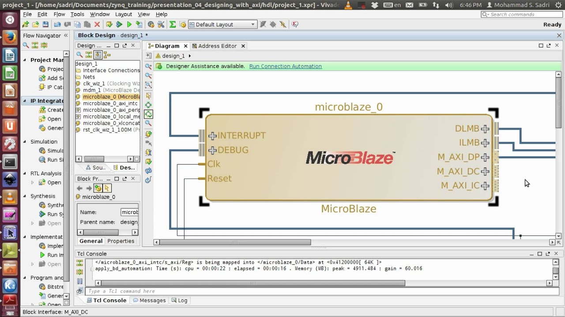Open the Flow menu
This screenshot has width=565, height=317.
click(59, 14)
